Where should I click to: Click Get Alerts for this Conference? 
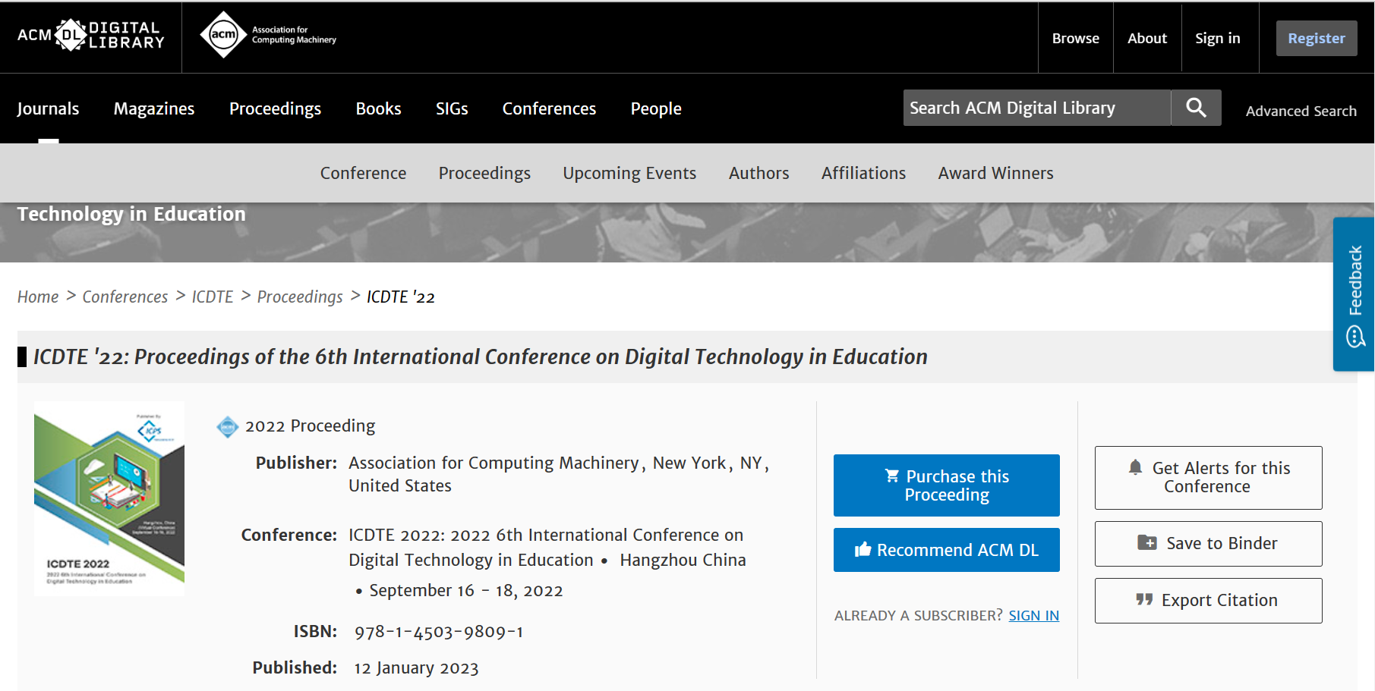pos(1208,478)
